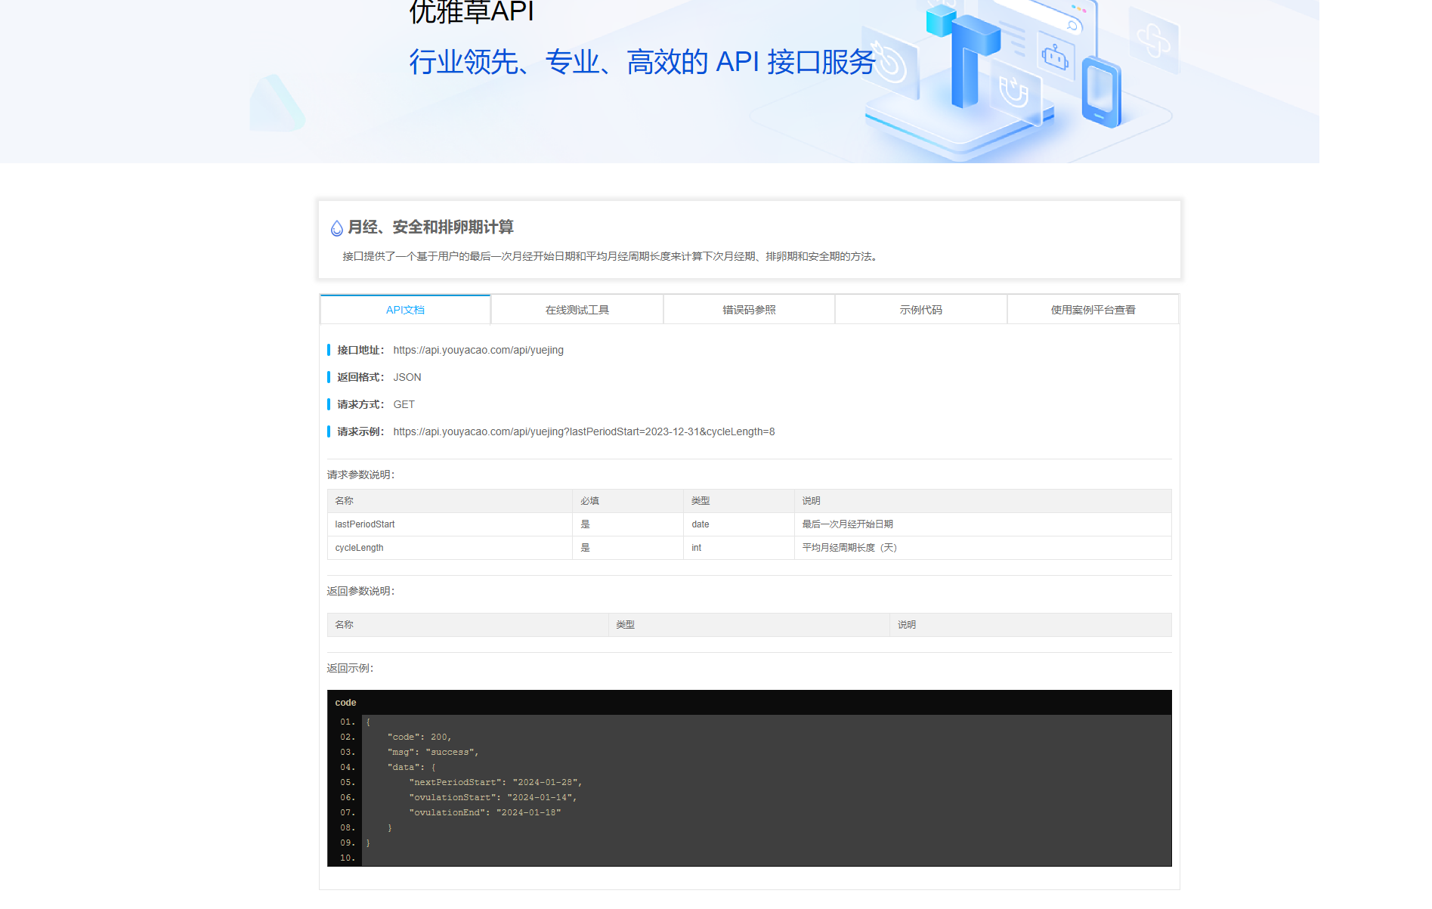Click the 返回示例 label

[350, 668]
